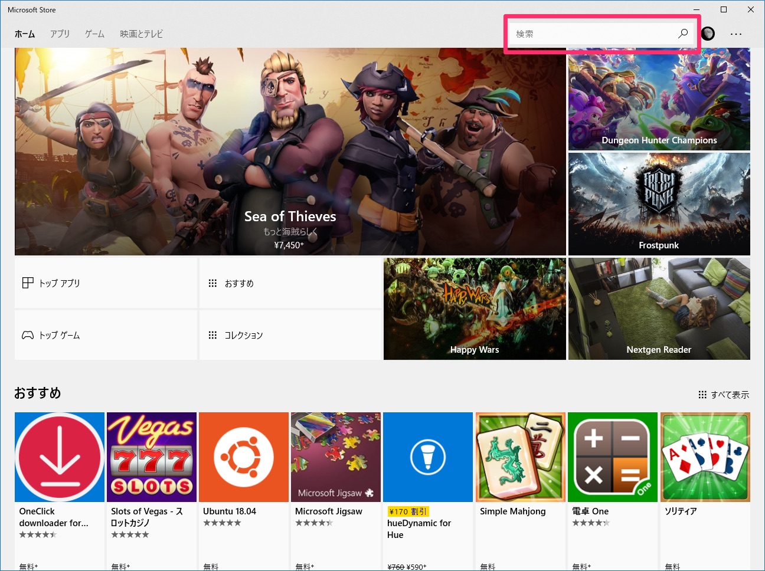Open the Nextgen Reader tile
Image resolution: width=765 pixels, height=571 pixels.
tap(659, 309)
